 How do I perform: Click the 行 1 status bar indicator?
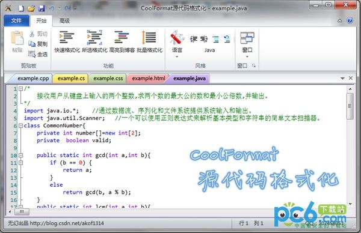tap(244, 223)
